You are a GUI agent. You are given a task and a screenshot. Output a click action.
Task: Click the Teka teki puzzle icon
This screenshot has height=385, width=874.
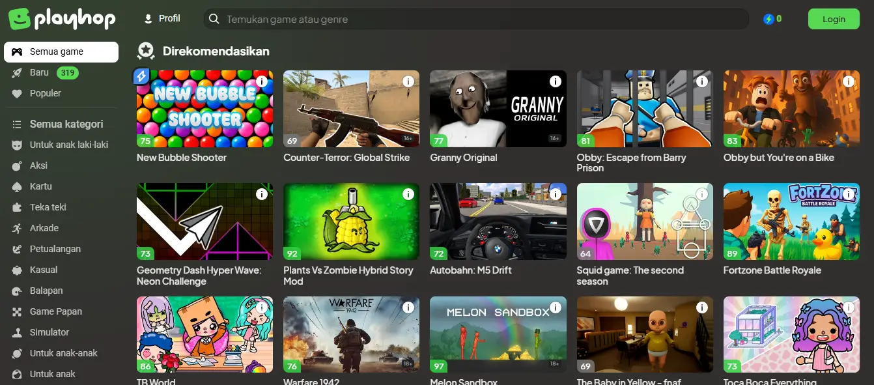click(x=18, y=207)
